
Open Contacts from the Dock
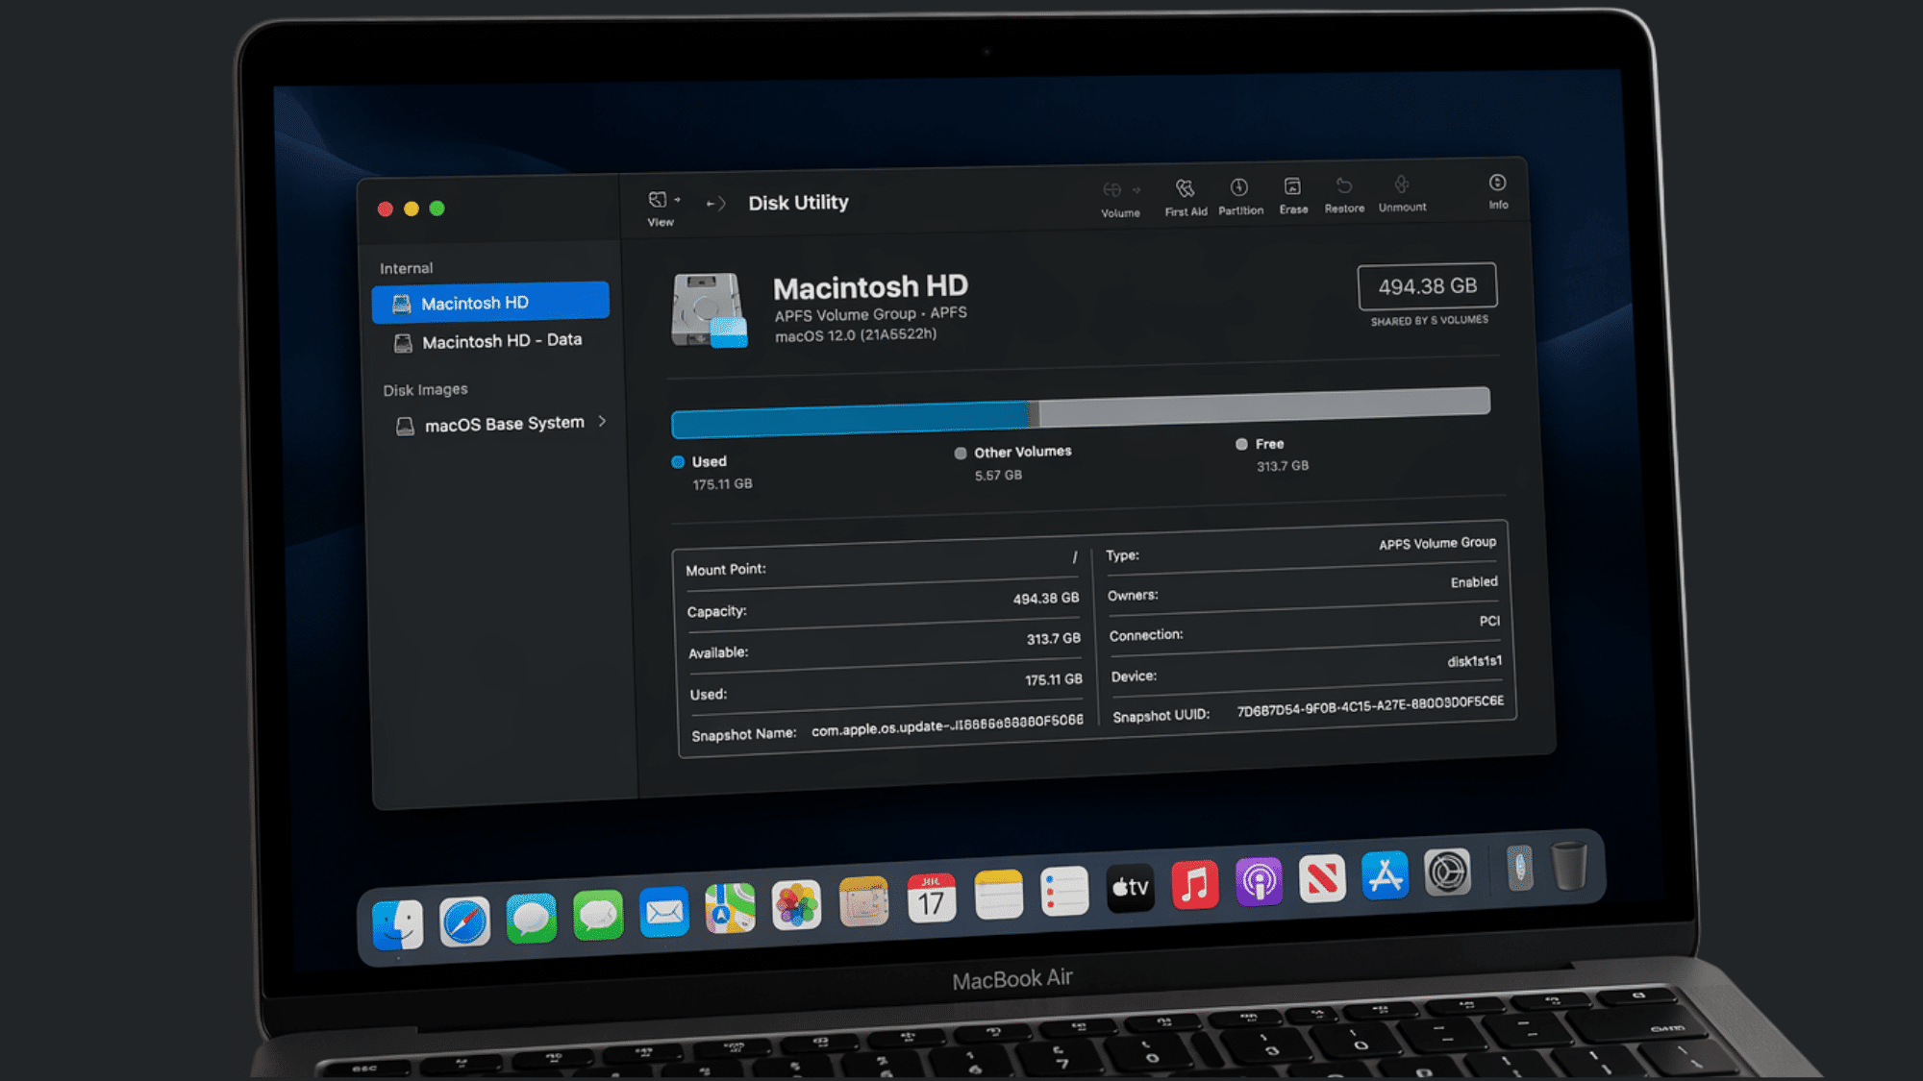(863, 901)
